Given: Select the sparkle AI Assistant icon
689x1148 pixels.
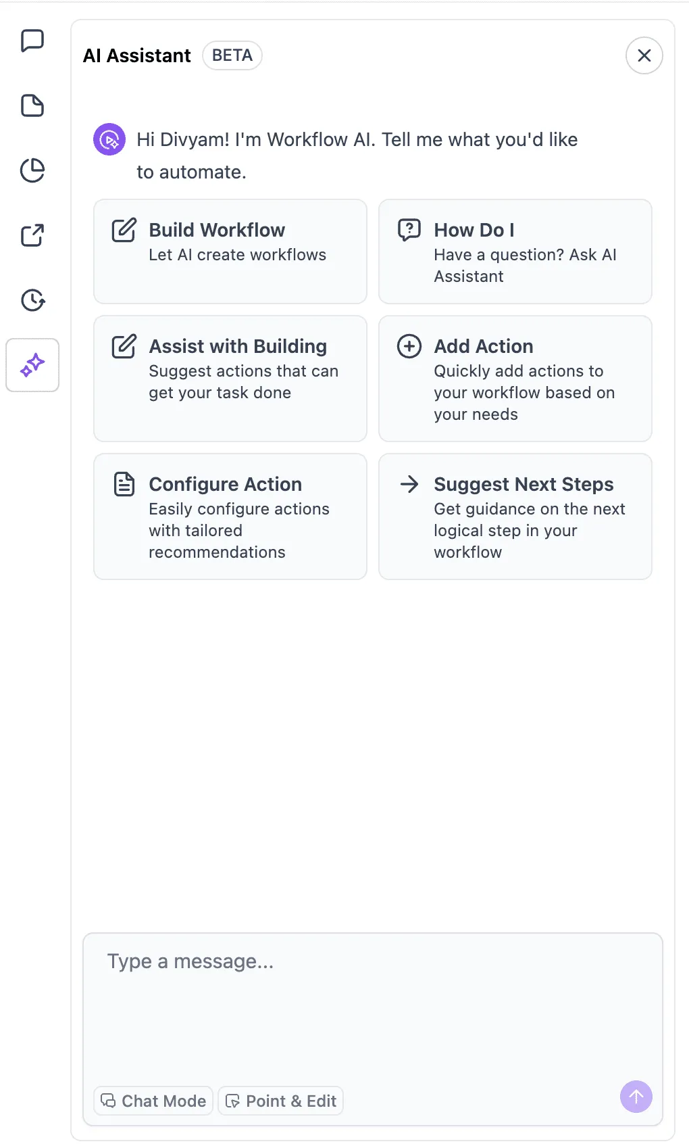Looking at the screenshot, I should point(32,365).
